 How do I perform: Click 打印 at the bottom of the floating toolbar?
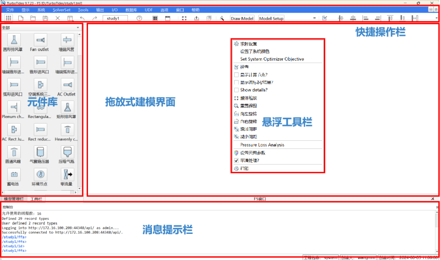pyautogui.click(x=244, y=168)
